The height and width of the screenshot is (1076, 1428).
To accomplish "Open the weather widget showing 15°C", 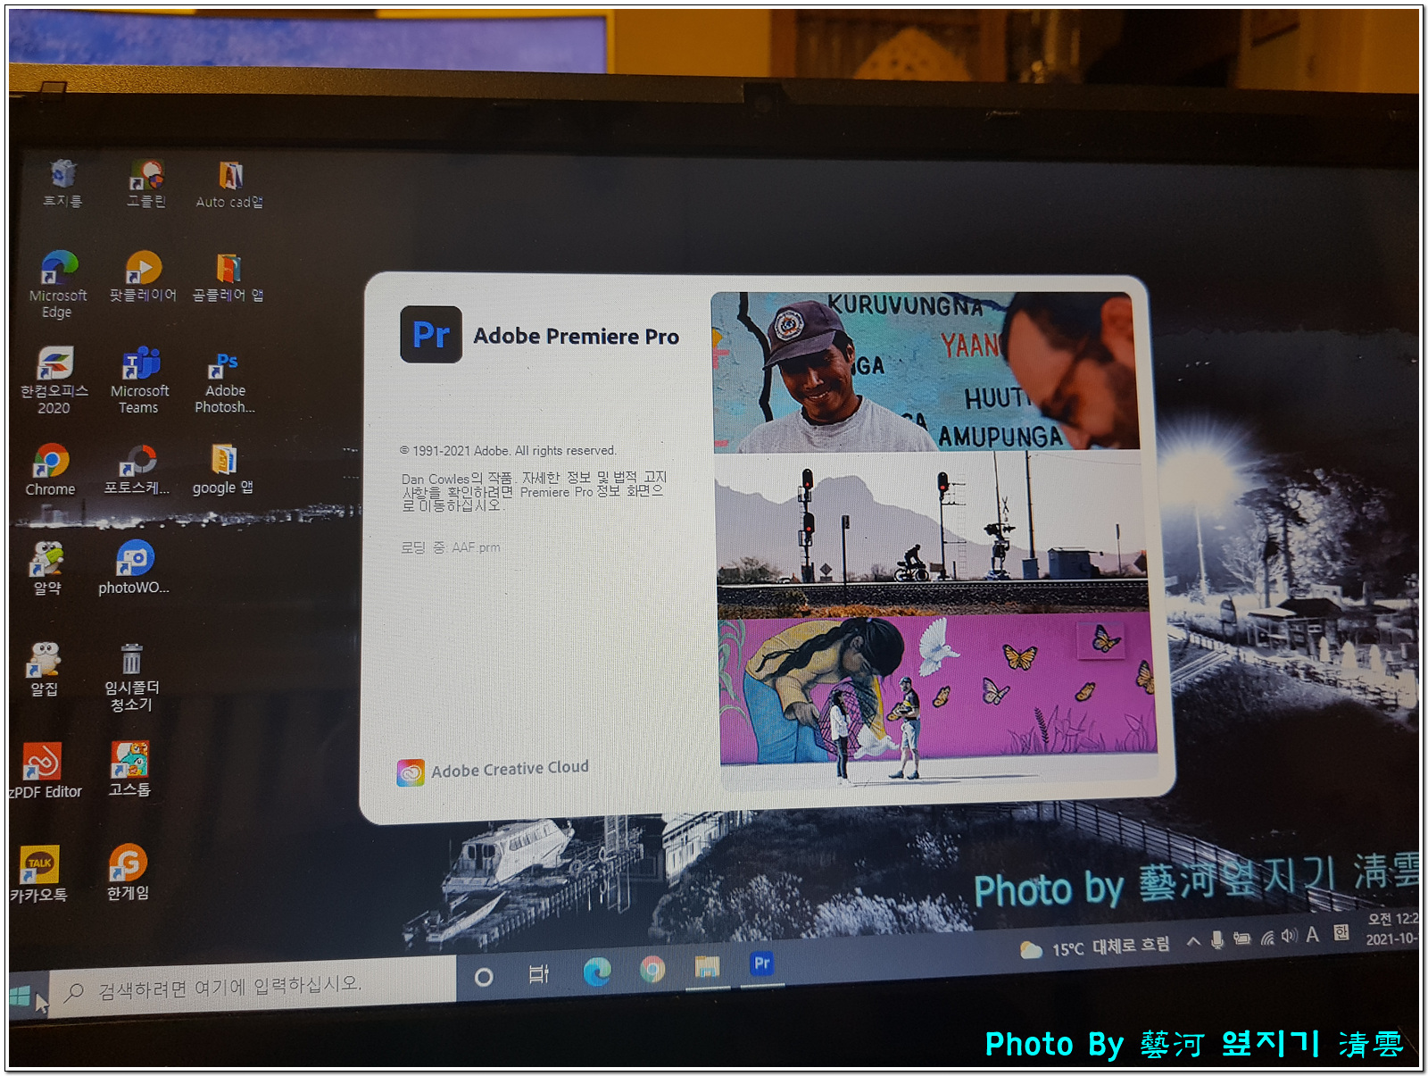I will 1094,947.
